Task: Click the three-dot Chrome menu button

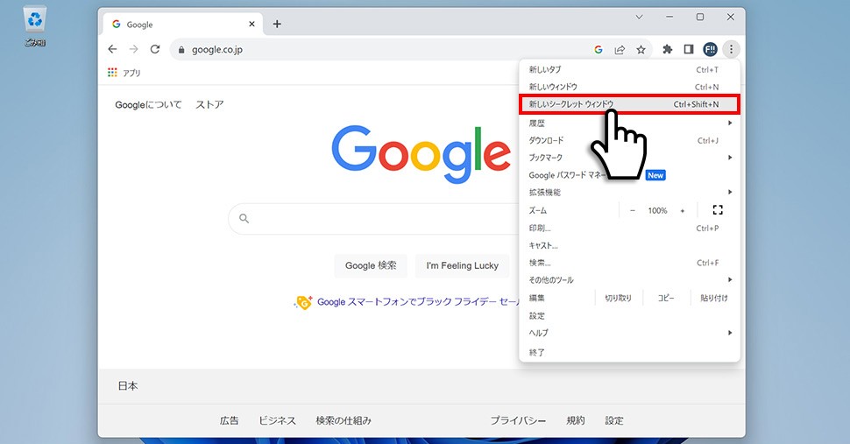Action: [731, 50]
